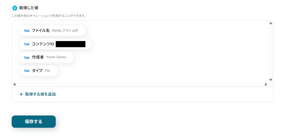The width and height of the screenshot is (282, 140).
Task: Click the Yoom Demo author value
Action: point(56,57)
